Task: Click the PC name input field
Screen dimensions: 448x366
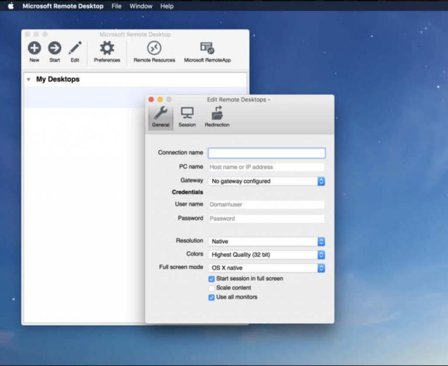Action: 266,167
